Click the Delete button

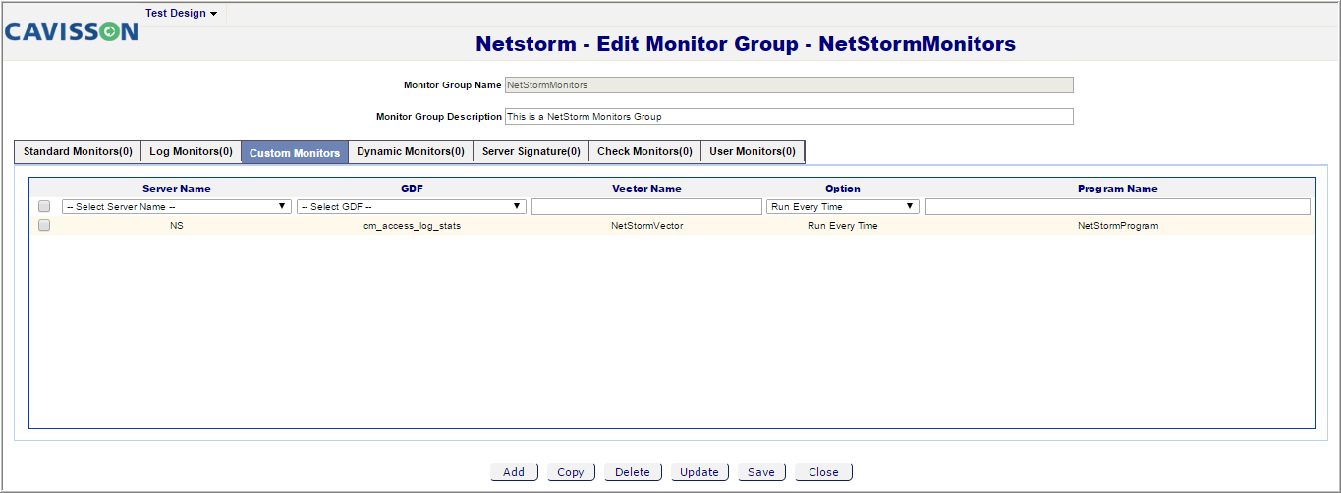click(633, 472)
